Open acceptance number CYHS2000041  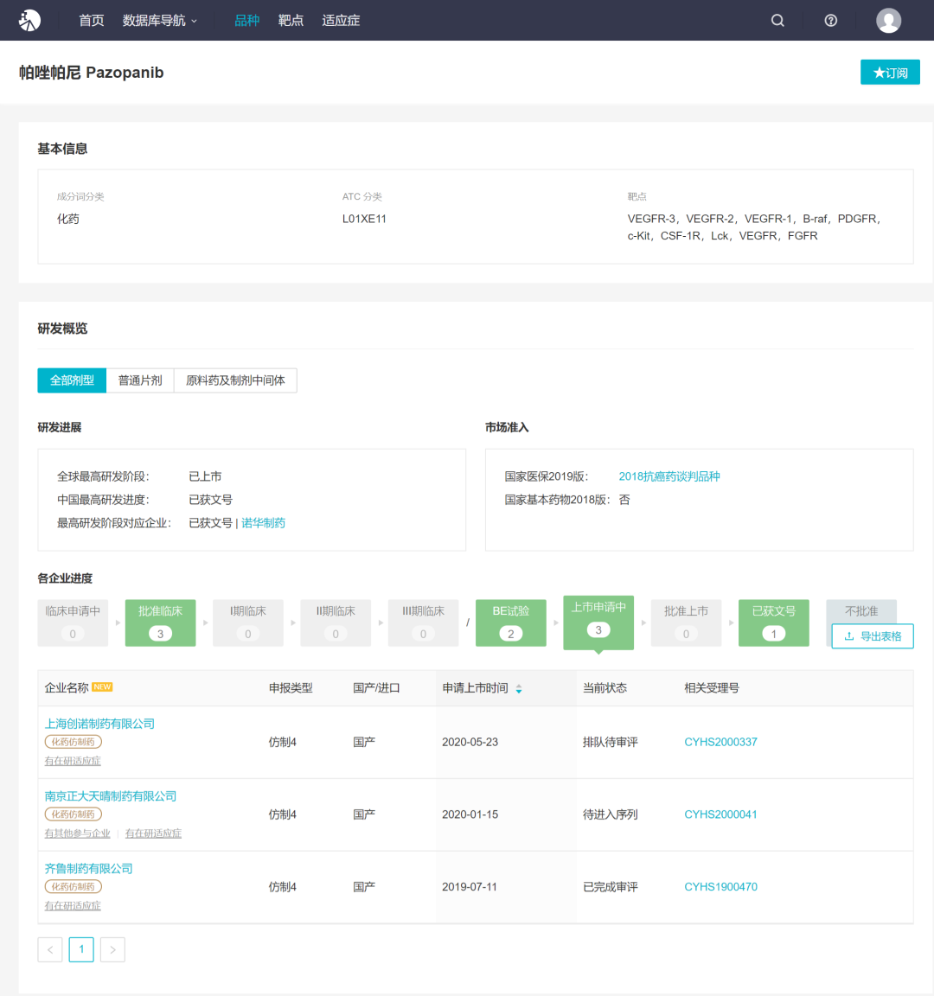(720, 814)
